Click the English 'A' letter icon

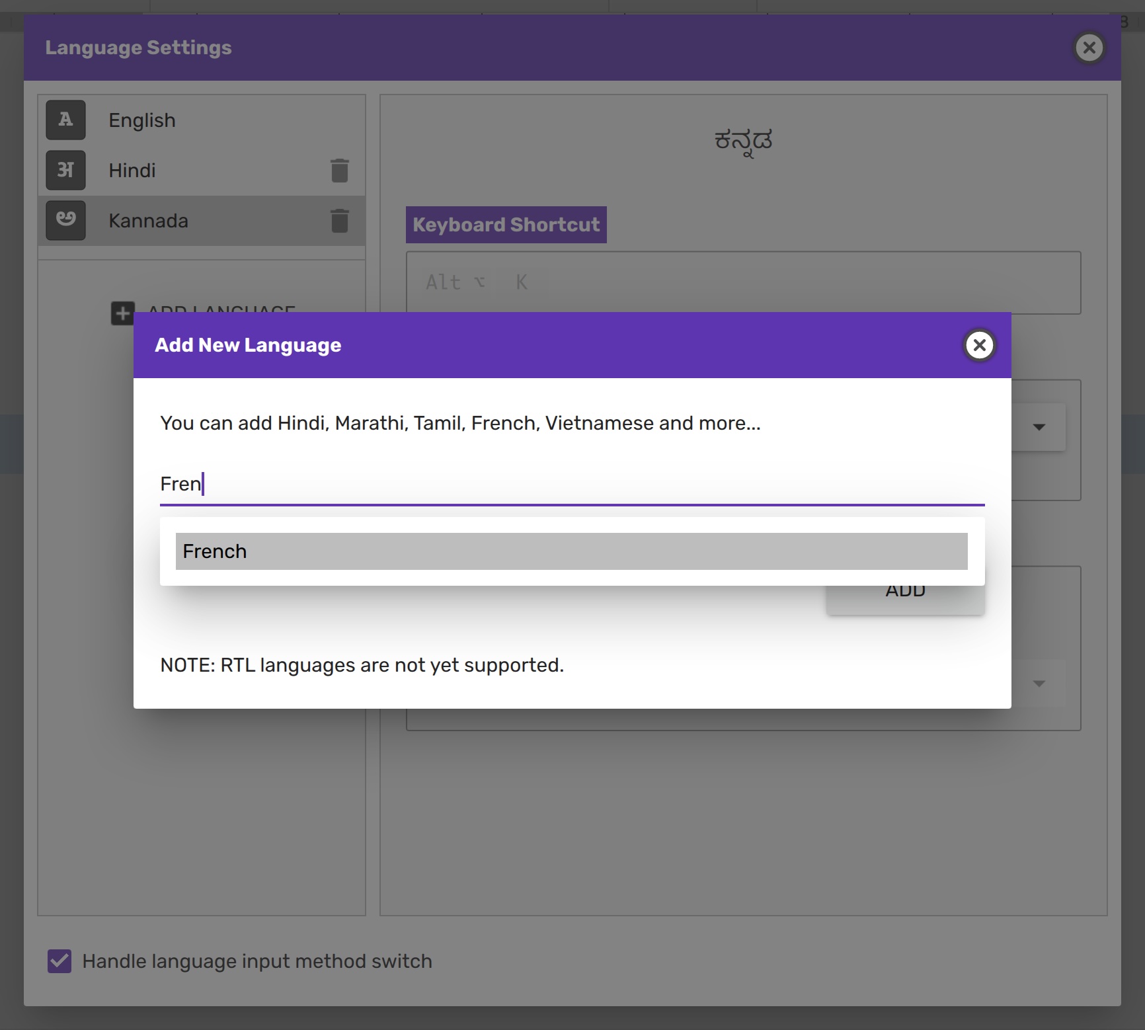pos(65,120)
